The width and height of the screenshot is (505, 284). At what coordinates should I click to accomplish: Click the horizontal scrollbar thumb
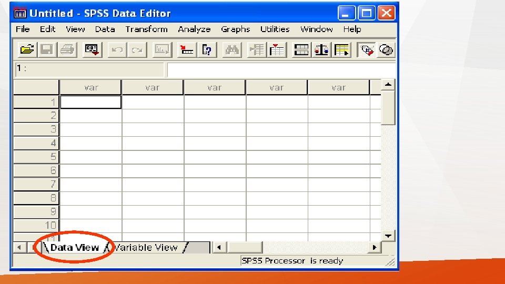pyautogui.click(x=245, y=247)
